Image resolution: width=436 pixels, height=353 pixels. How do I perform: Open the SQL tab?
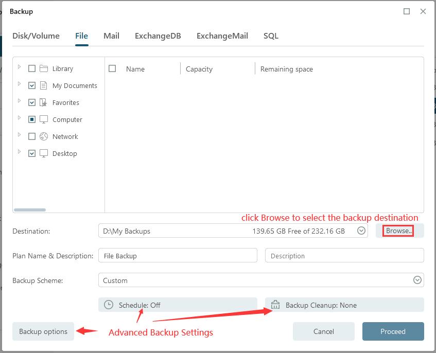(271, 36)
